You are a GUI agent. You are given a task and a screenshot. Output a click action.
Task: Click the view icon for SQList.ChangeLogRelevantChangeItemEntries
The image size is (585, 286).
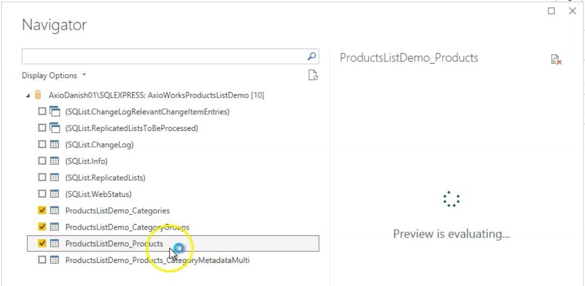(55, 111)
